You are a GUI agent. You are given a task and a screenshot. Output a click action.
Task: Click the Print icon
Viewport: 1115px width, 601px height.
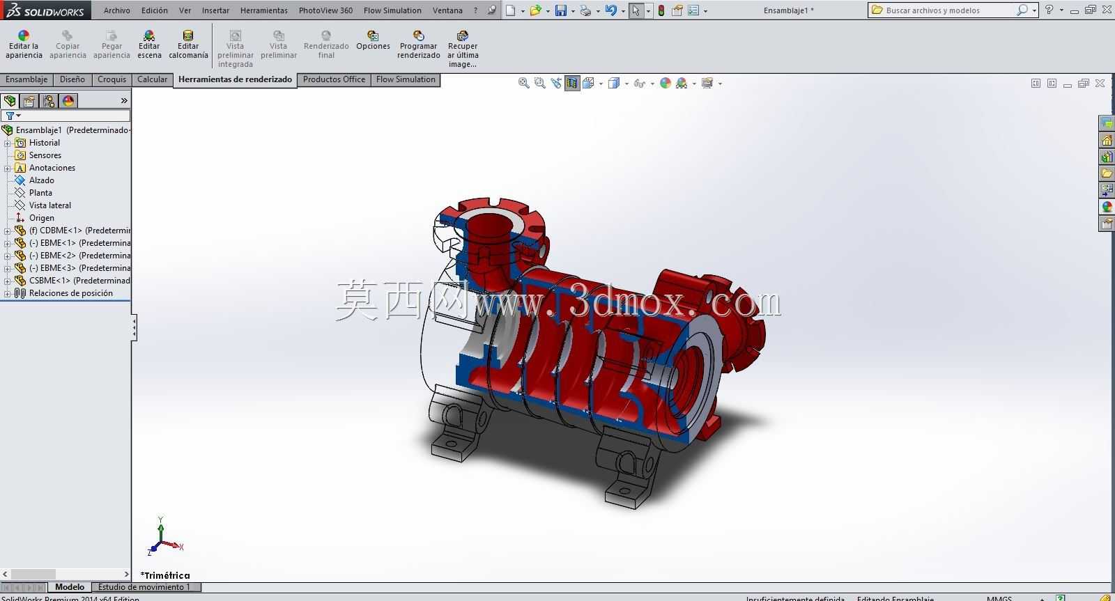(x=585, y=10)
